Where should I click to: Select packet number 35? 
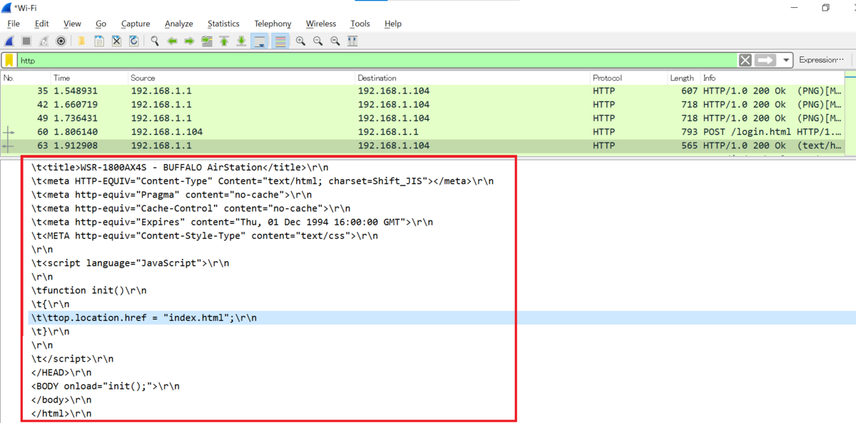422,91
